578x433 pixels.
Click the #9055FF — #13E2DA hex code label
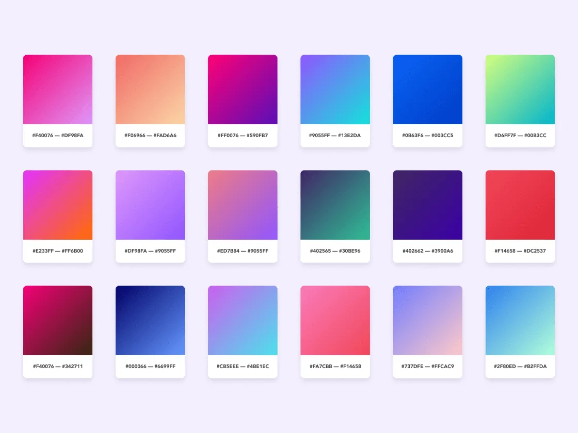(x=335, y=136)
